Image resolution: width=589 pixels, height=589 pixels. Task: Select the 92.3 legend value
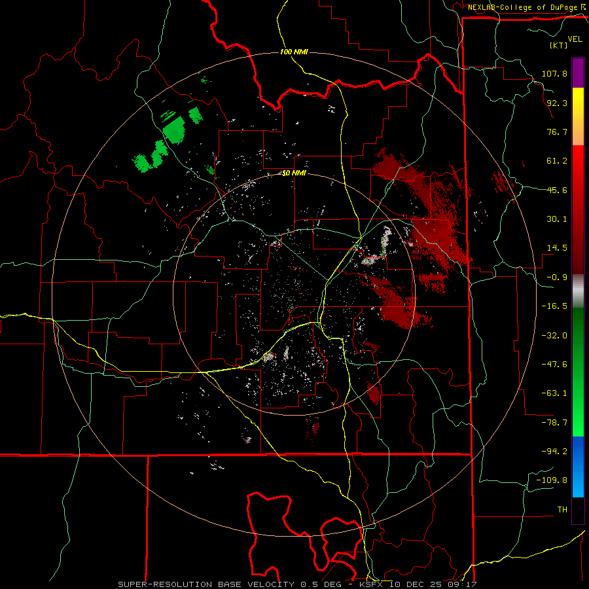557,103
